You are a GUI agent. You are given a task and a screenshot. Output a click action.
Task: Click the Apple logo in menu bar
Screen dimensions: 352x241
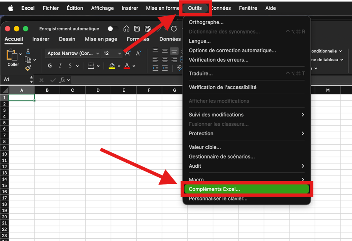(x=10, y=8)
